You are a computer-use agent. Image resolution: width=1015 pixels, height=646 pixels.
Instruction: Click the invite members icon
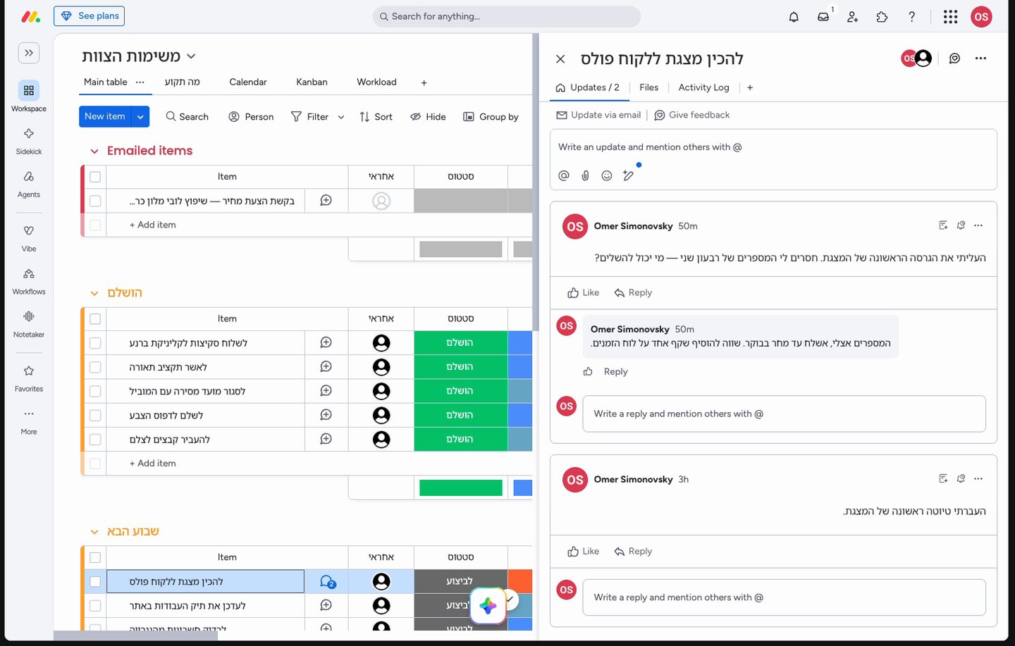point(853,17)
